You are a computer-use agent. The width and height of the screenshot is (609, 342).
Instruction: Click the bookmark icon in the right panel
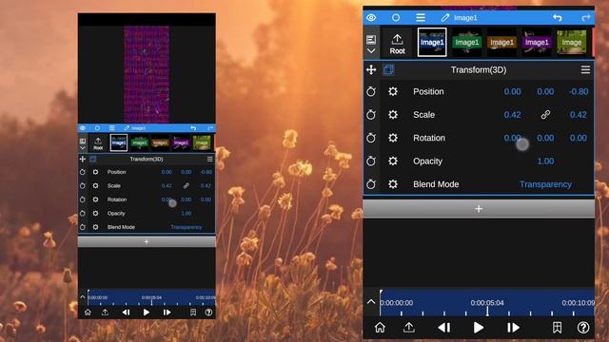point(557,328)
